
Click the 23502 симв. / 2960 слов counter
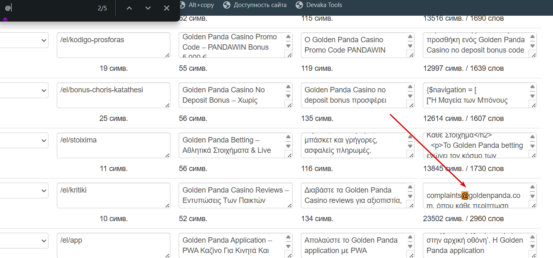[x=463, y=219]
